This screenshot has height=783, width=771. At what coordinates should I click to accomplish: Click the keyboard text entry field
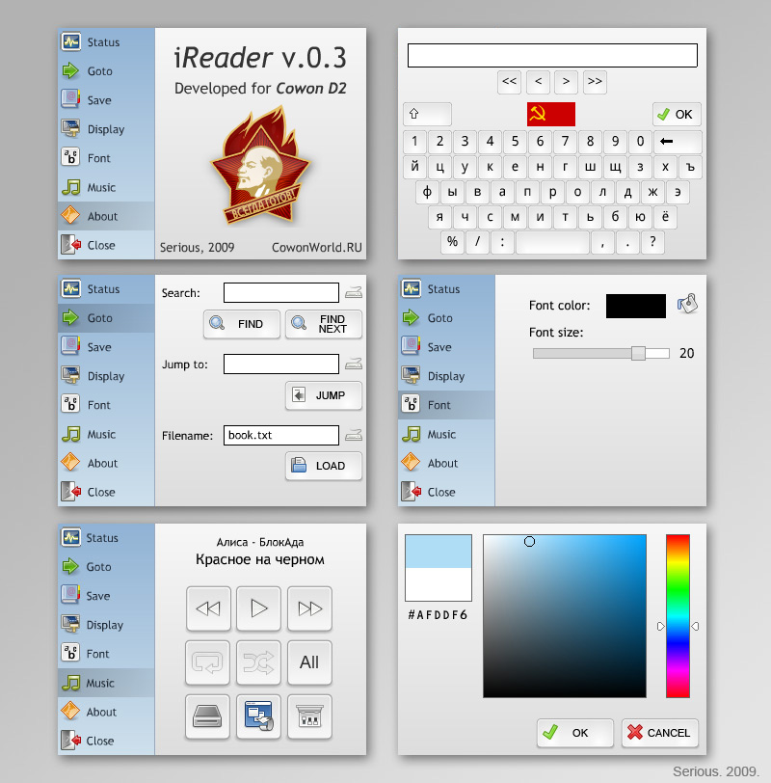552,55
